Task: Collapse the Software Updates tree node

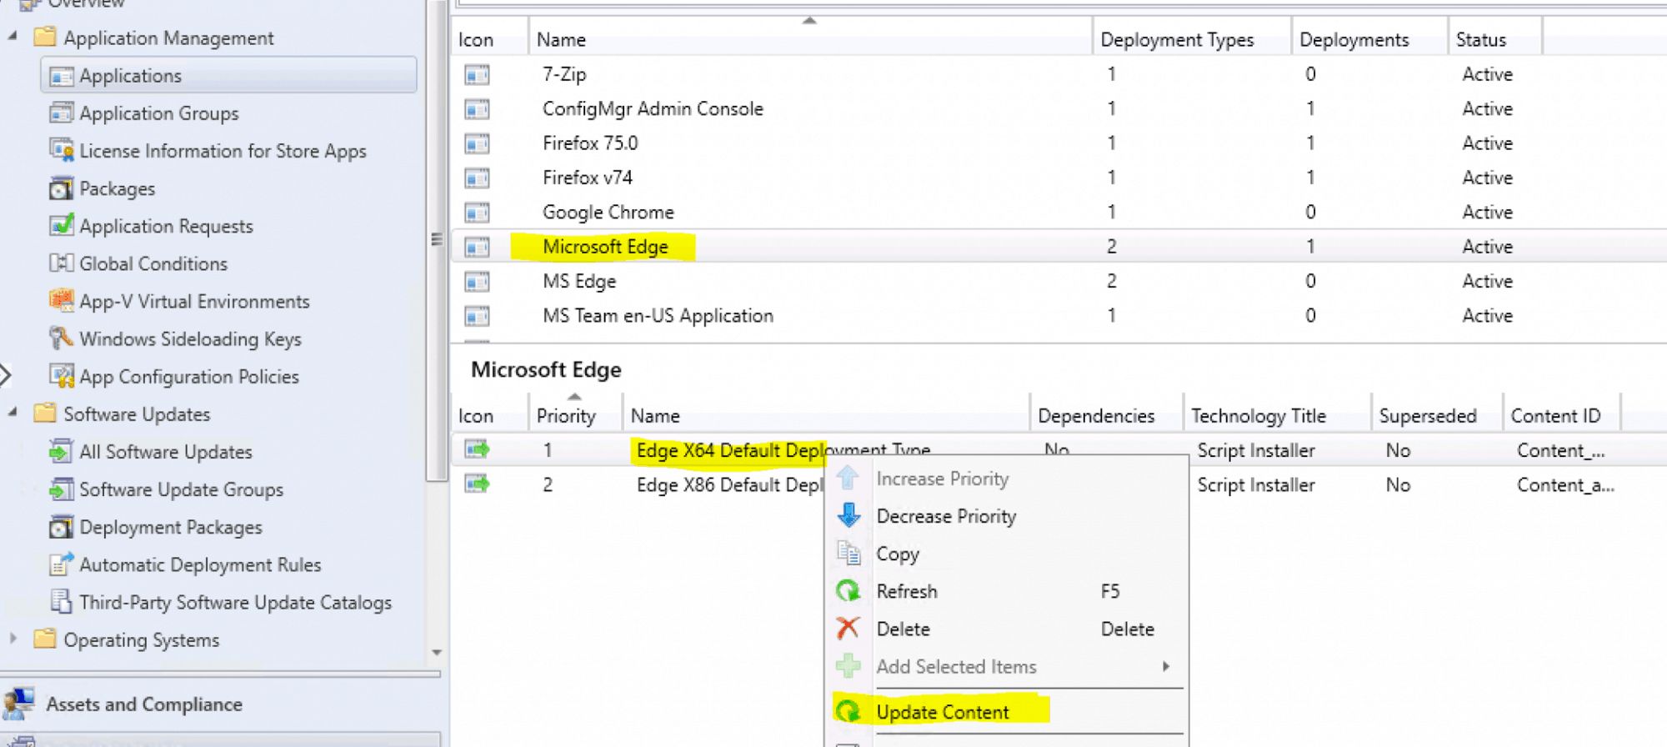Action: point(13,413)
